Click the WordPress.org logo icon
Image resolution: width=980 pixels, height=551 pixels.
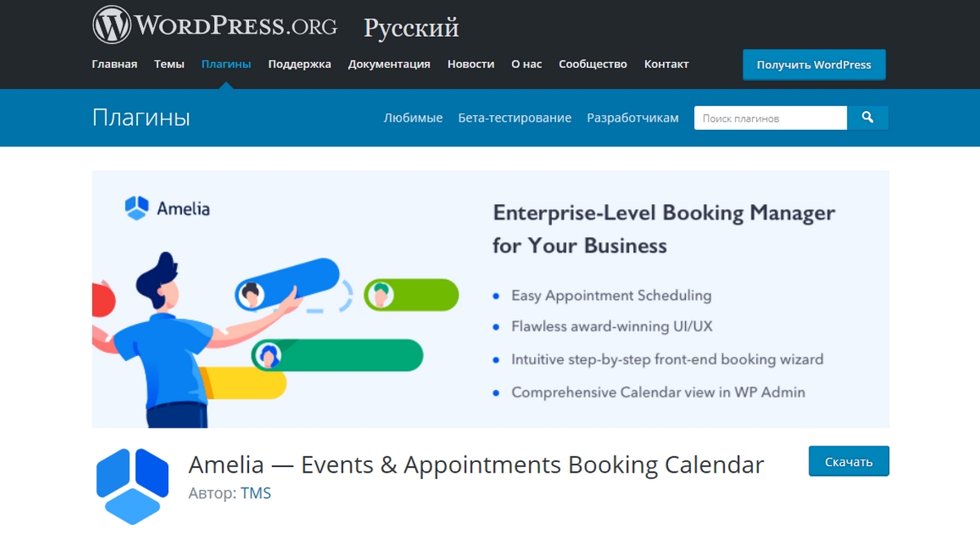112,25
